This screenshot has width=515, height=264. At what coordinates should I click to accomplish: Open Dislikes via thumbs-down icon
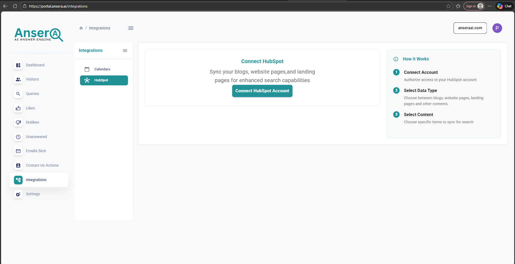click(x=18, y=123)
